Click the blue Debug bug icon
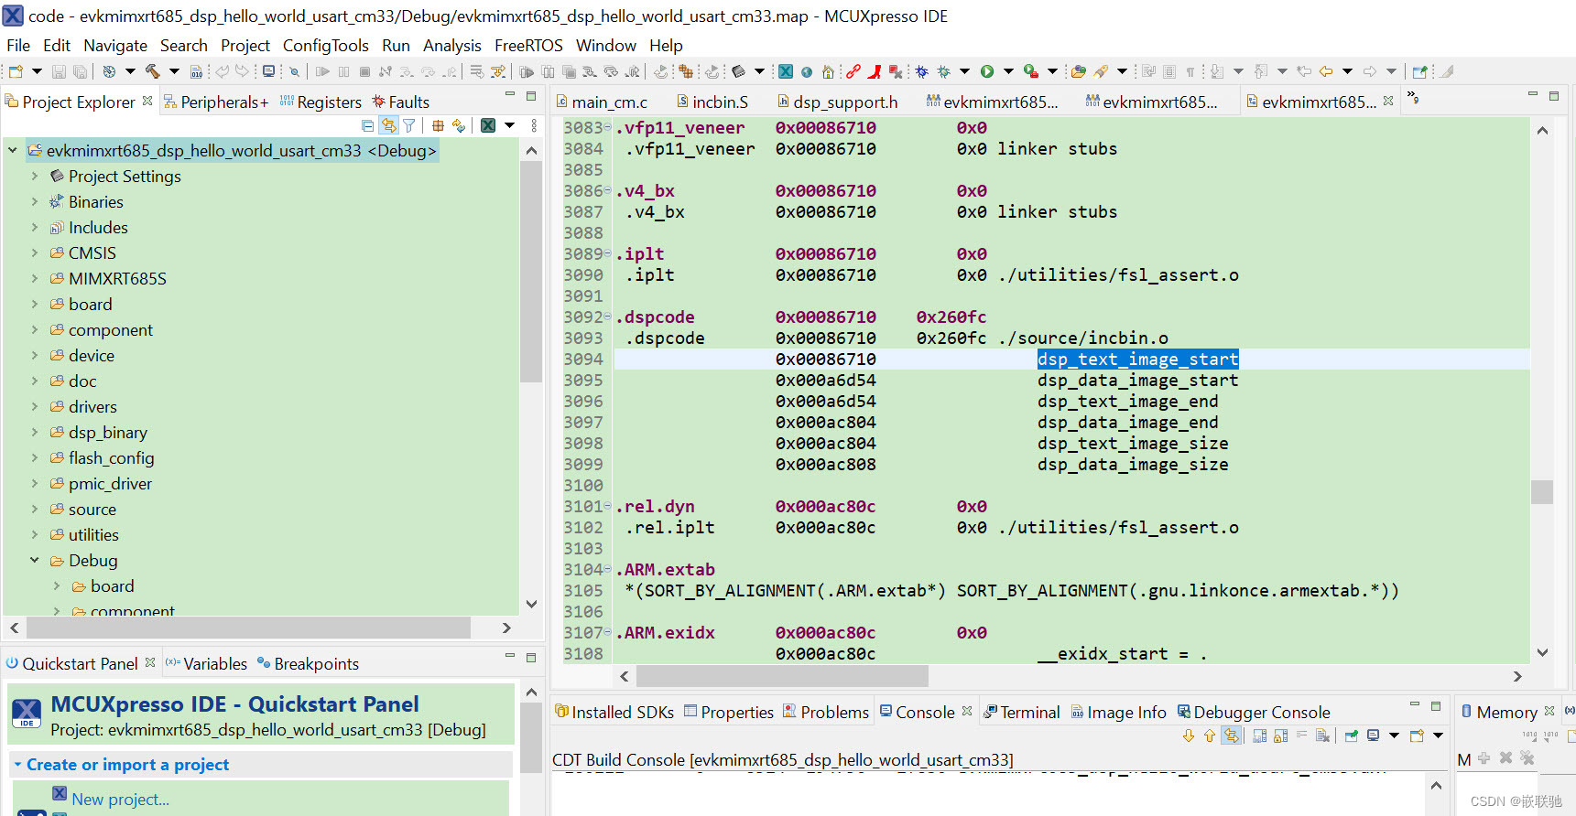 click(x=921, y=71)
